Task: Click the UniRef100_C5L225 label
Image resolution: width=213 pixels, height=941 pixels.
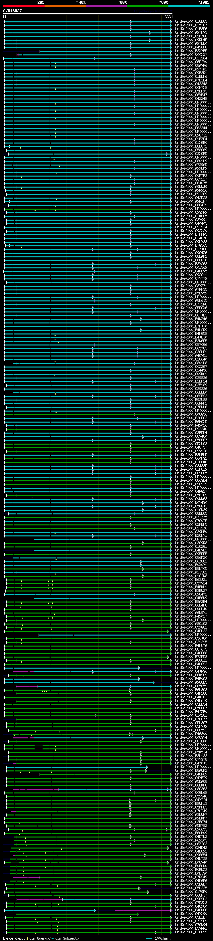Action: (x=191, y=888)
